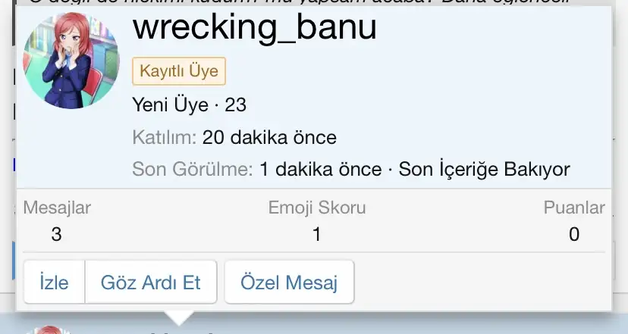
Task: Start a conversation with Özel Mesaj
Action: pos(289,282)
